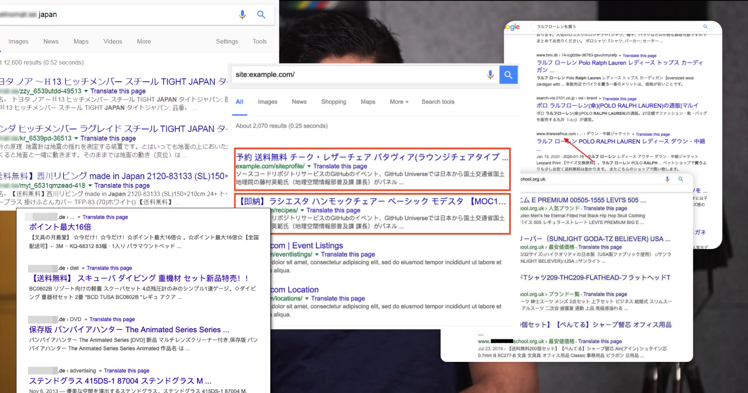Expand the arrow next to the /recipes/ URL

pyautogui.click(x=302, y=210)
